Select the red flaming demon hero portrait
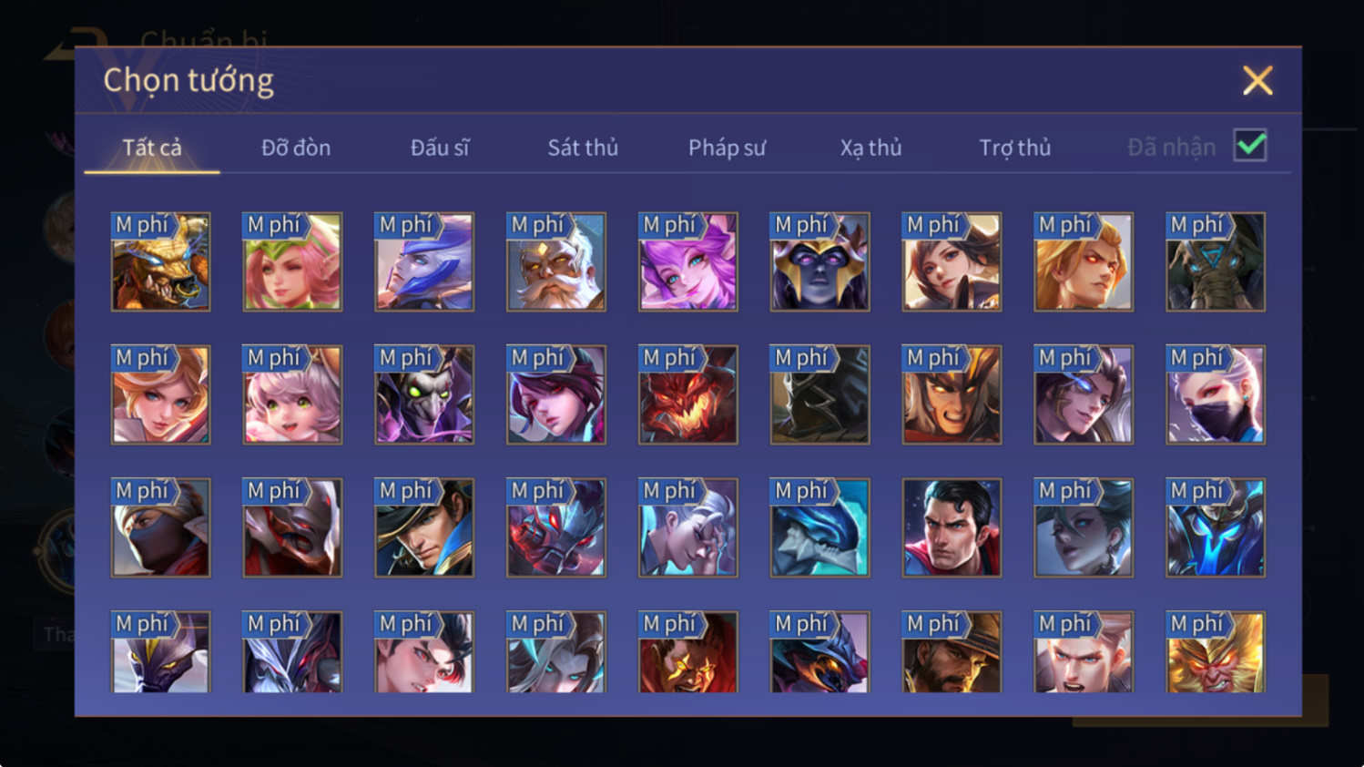The height and width of the screenshot is (767, 1364). tap(687, 395)
